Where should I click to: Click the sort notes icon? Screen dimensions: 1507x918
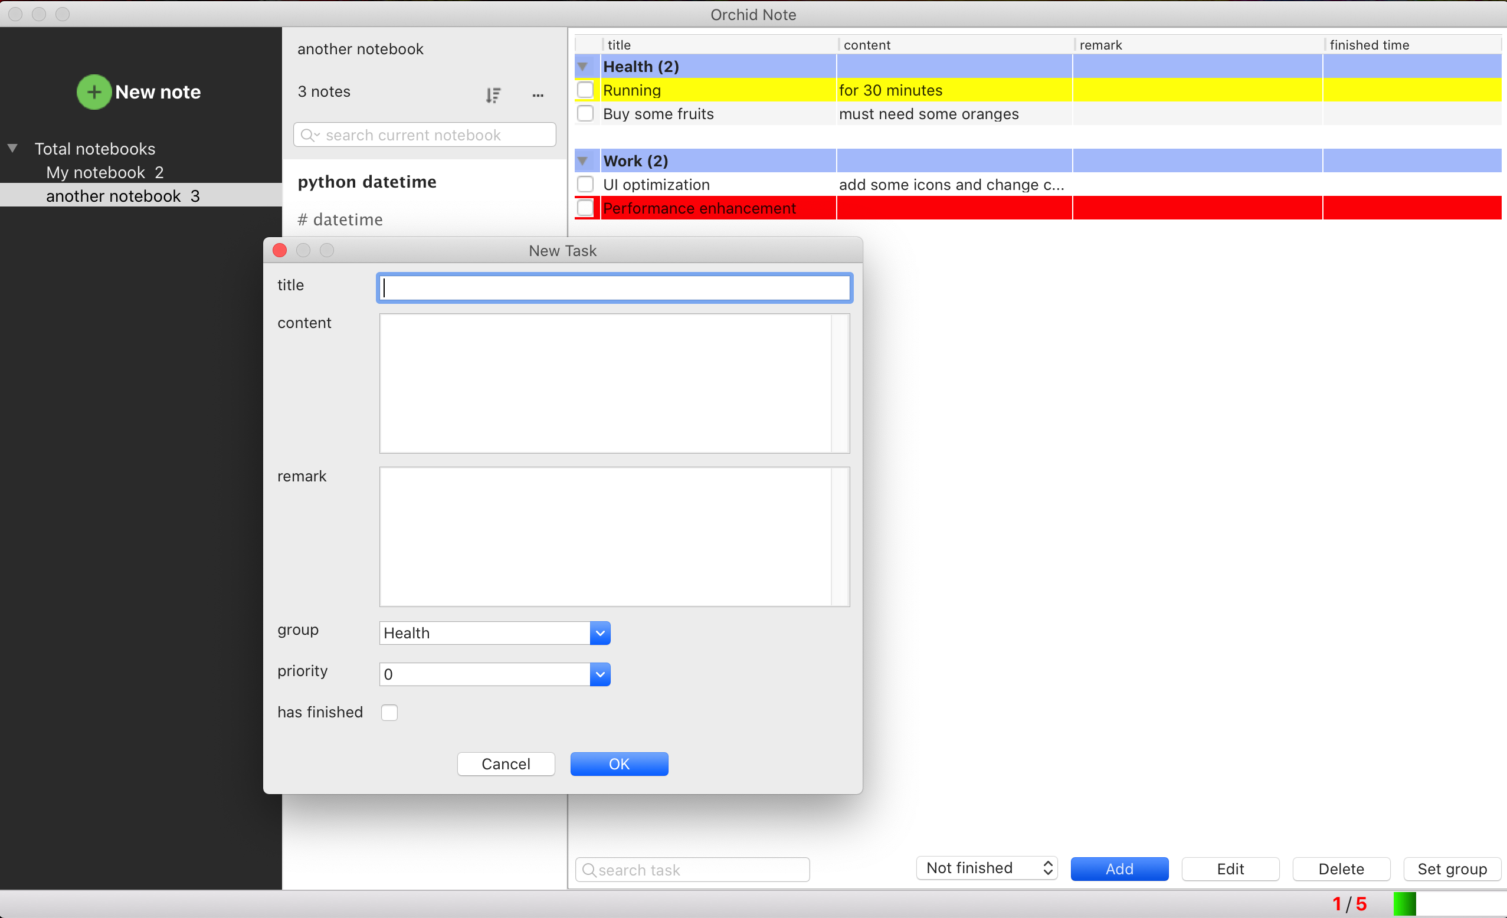click(493, 95)
